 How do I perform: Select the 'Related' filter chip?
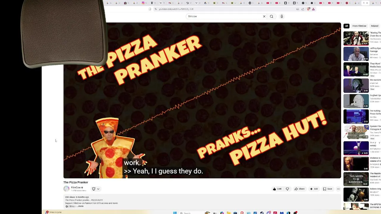374,26
